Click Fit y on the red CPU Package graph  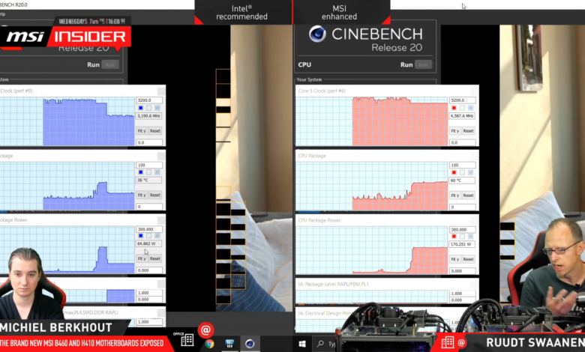click(454, 195)
